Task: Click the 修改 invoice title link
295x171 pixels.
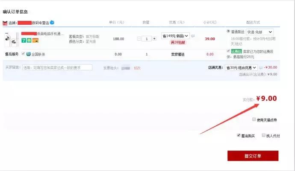Action: (x=137, y=68)
